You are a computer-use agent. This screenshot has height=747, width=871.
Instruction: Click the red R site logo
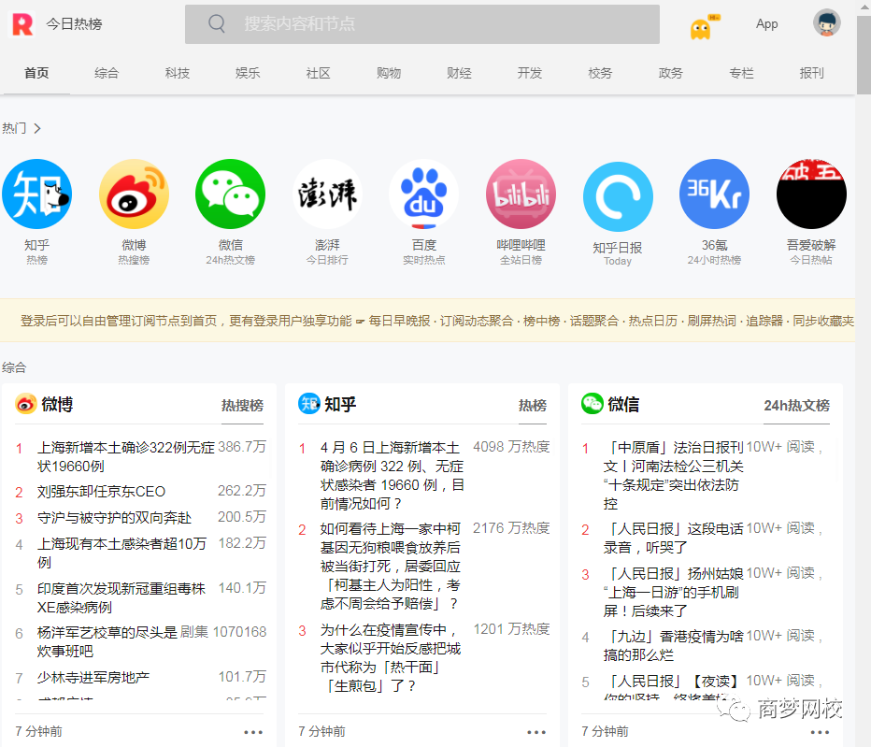tap(22, 24)
